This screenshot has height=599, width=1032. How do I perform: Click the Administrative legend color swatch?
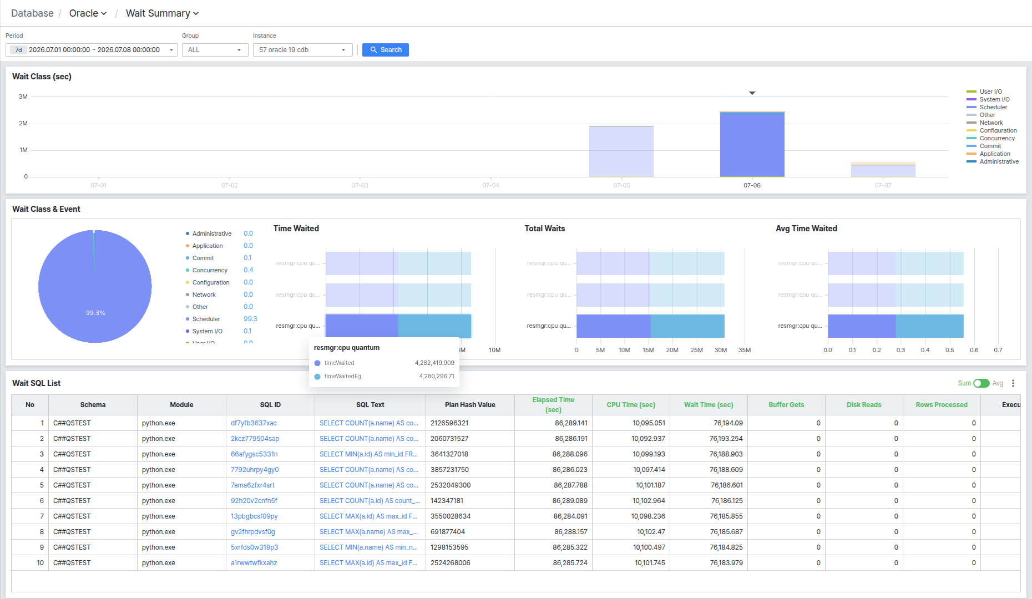pos(971,161)
